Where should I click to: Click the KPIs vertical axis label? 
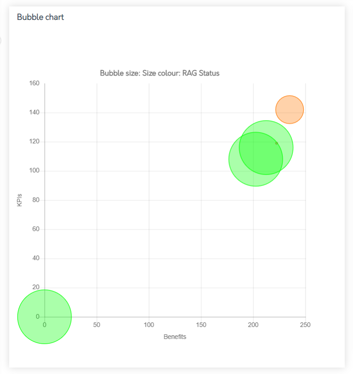[x=19, y=200]
